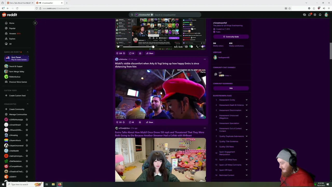Viewport: 332px width, 187px height.
Task: Open more options for u/ItAintchu post
Action: click(205, 59)
